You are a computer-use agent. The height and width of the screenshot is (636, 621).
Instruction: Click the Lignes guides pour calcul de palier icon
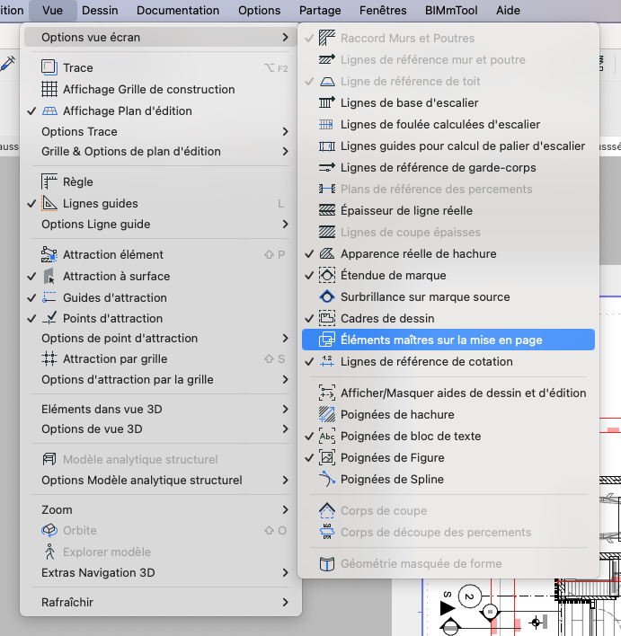point(327,146)
